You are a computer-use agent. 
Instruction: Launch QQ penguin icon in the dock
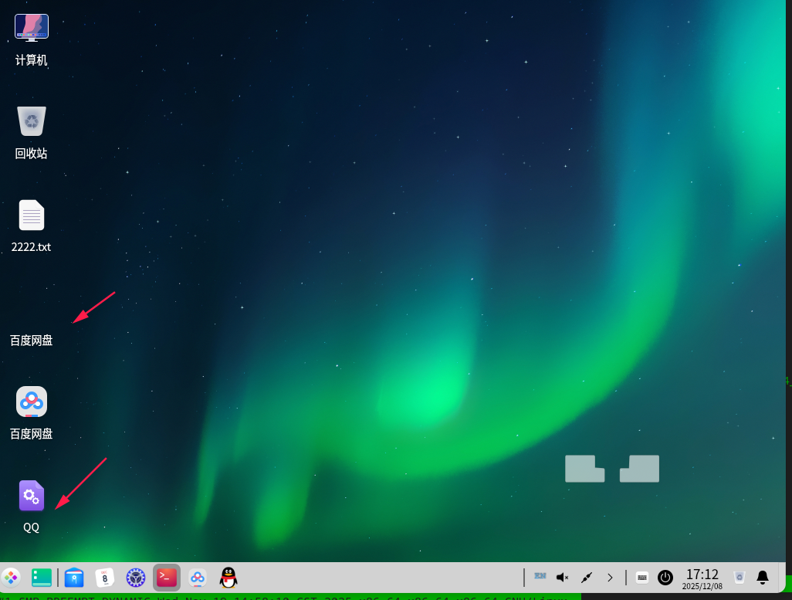tap(228, 577)
